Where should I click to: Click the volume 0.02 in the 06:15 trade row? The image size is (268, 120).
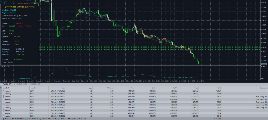point(112,116)
